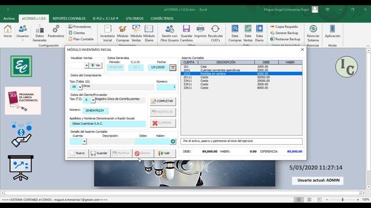Open the date picker calendar icon

[173, 68]
